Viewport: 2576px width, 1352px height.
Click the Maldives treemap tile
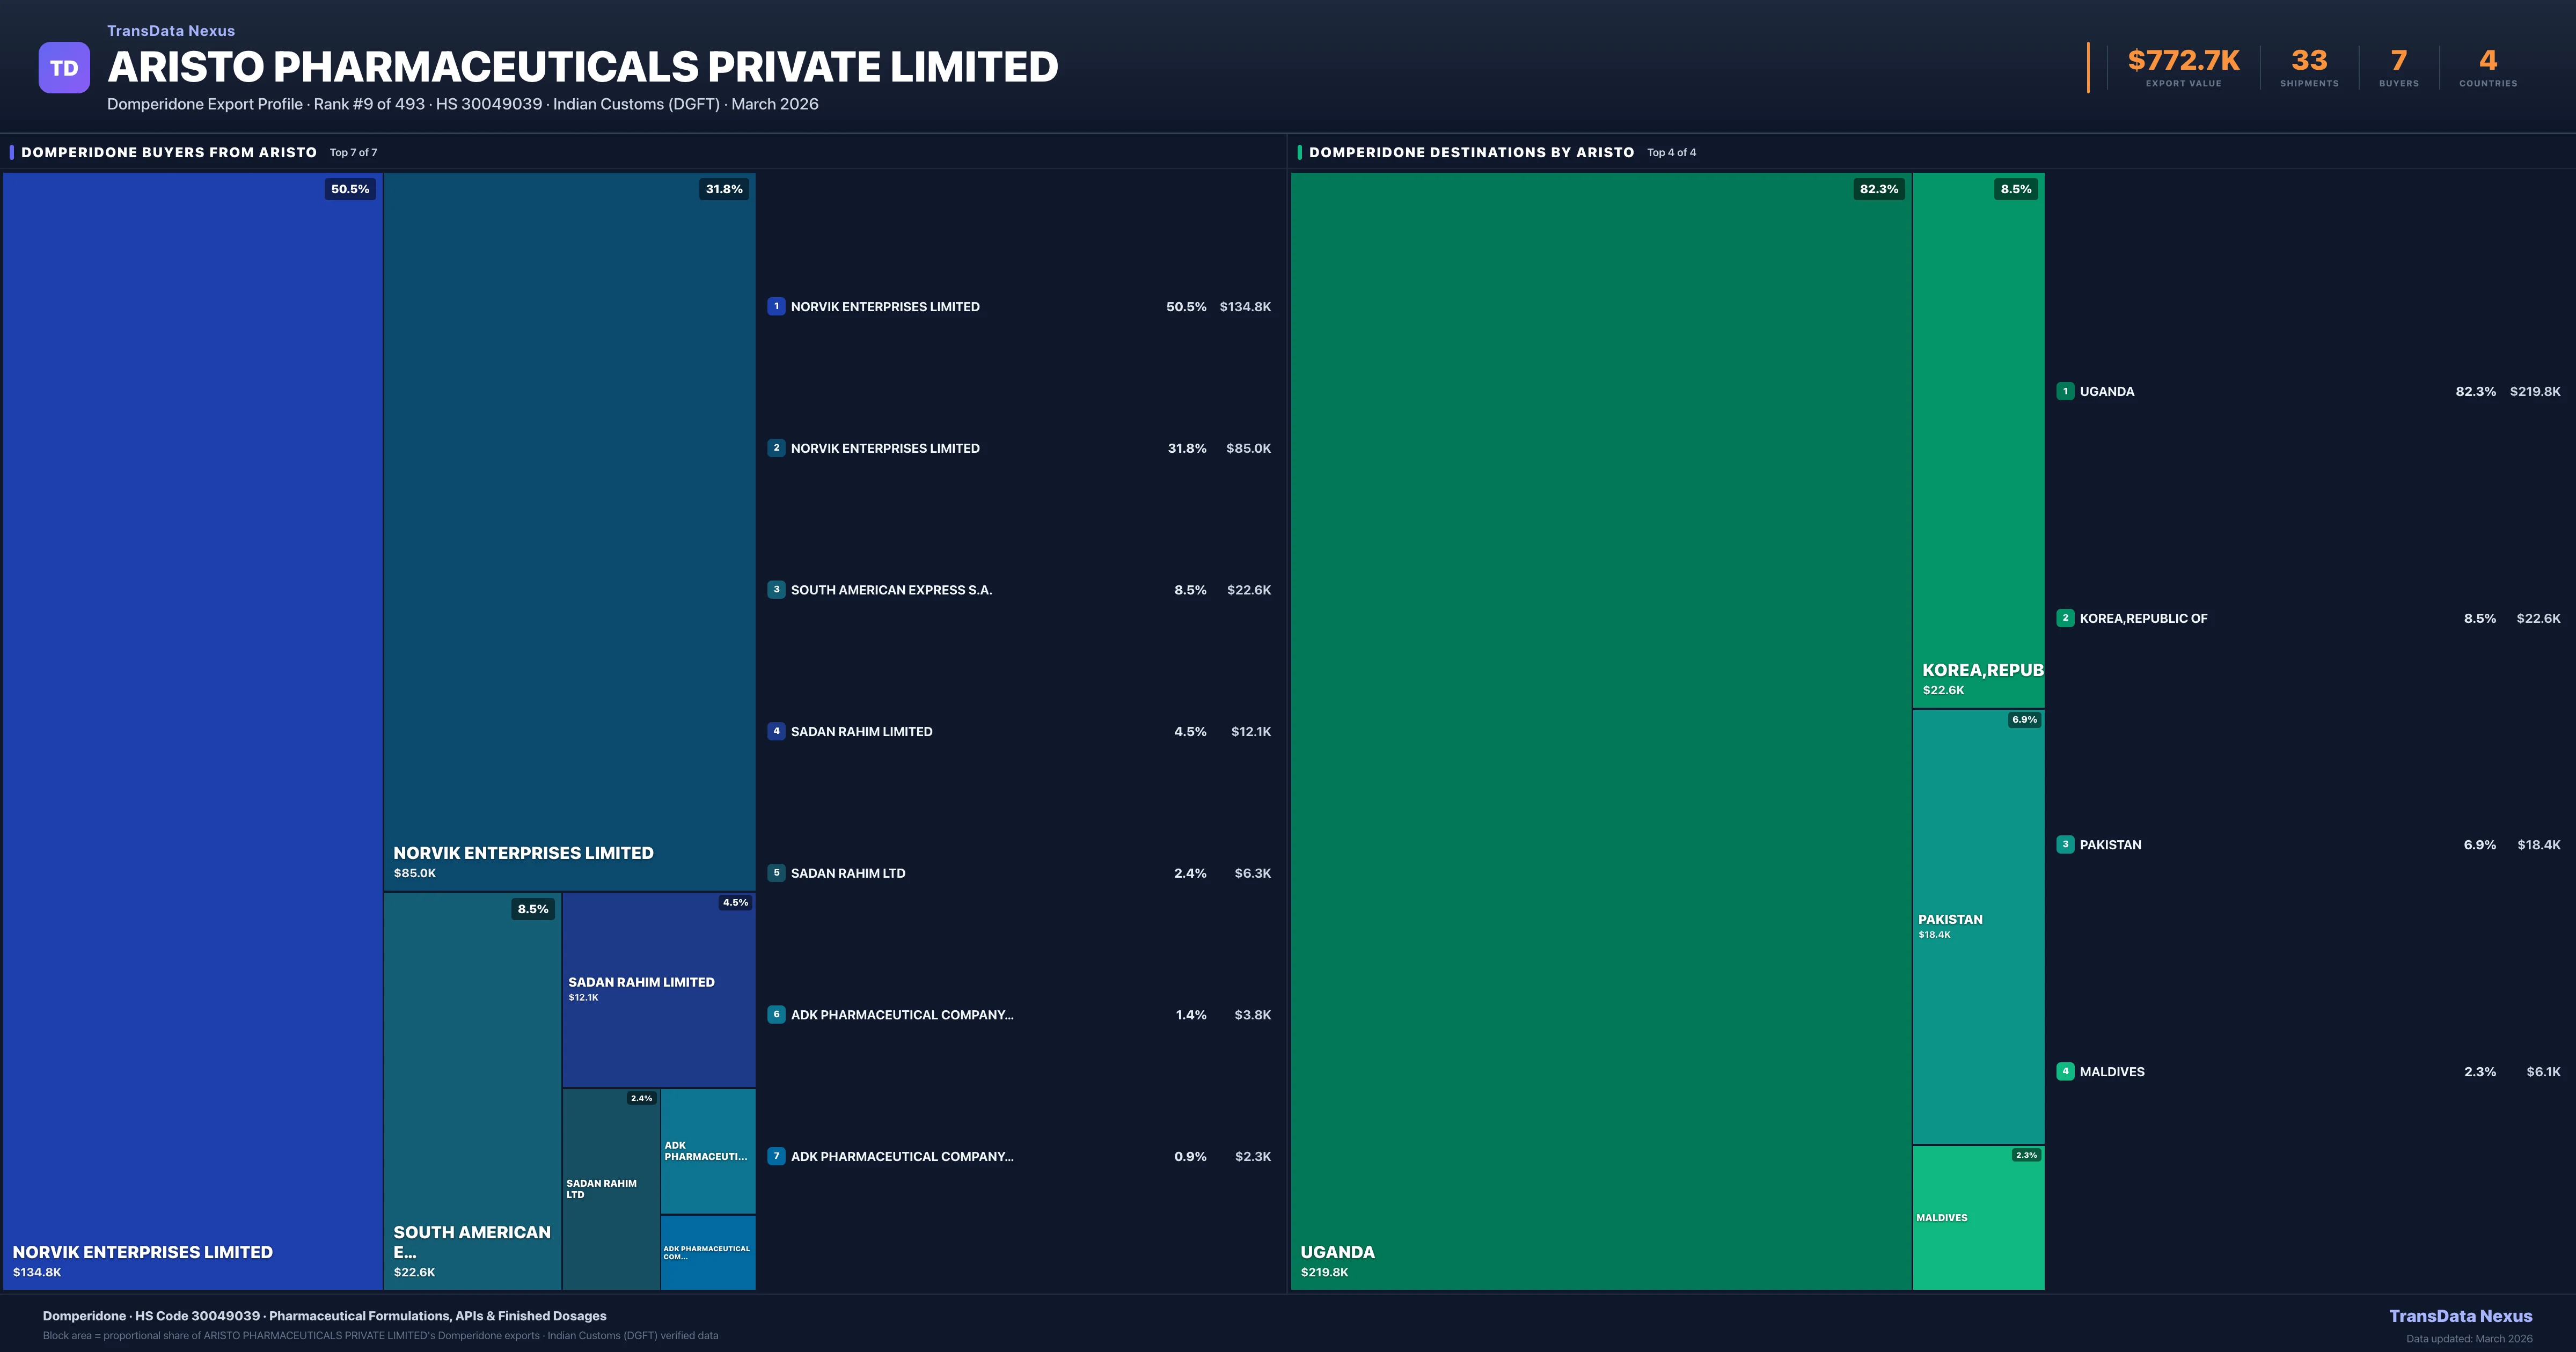tap(1978, 1217)
